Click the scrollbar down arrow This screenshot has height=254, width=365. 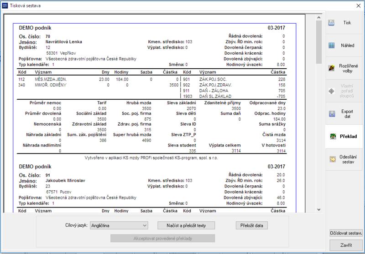pos(319,210)
